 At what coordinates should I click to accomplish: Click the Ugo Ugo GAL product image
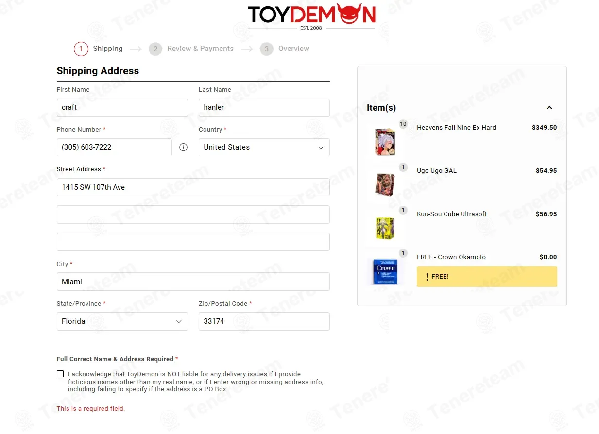[x=385, y=184]
